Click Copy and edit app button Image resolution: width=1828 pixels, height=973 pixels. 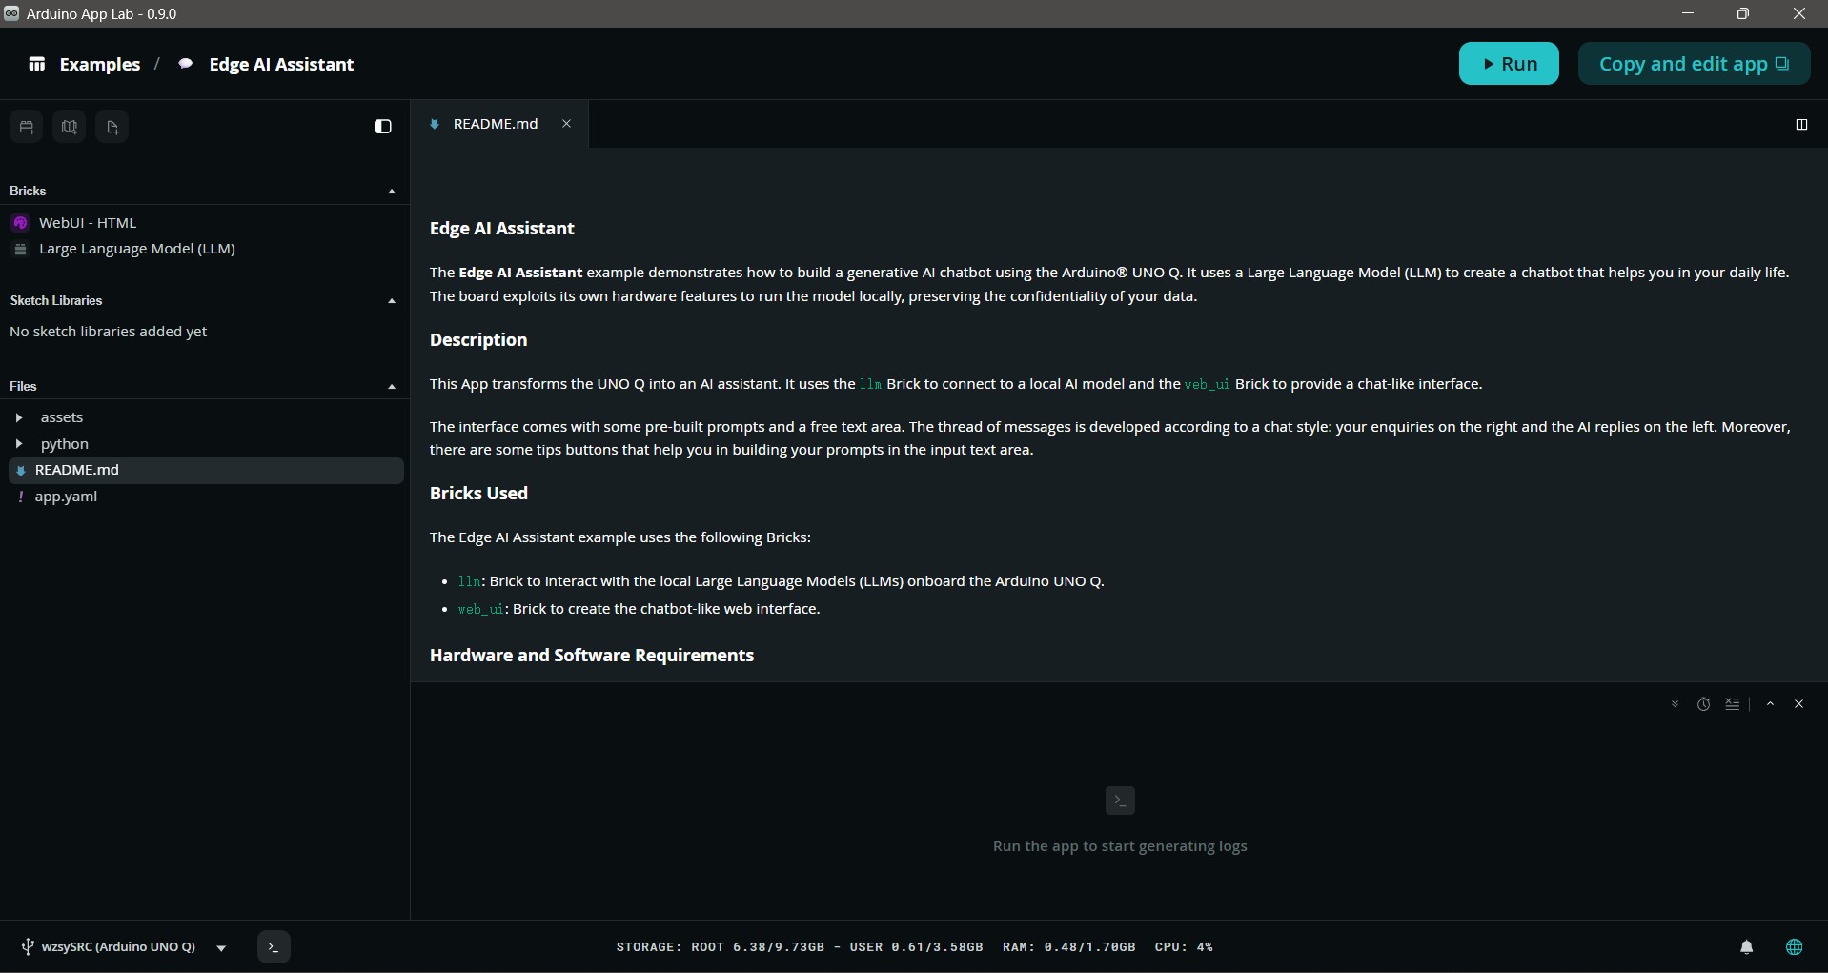1694,64
